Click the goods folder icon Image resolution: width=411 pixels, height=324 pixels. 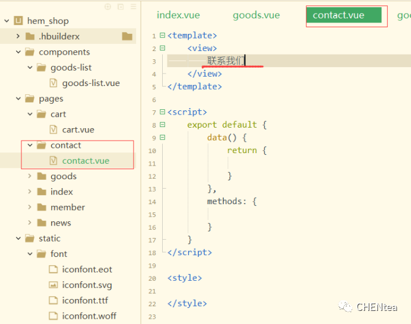[x=42, y=176]
